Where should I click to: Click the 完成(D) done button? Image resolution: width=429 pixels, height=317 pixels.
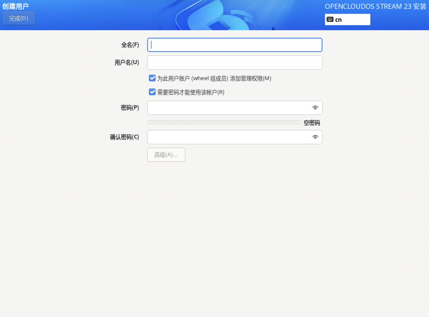click(x=19, y=18)
